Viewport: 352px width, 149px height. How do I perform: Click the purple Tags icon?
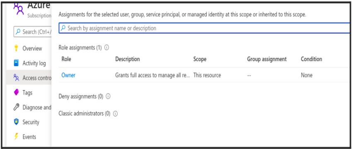click(x=16, y=92)
